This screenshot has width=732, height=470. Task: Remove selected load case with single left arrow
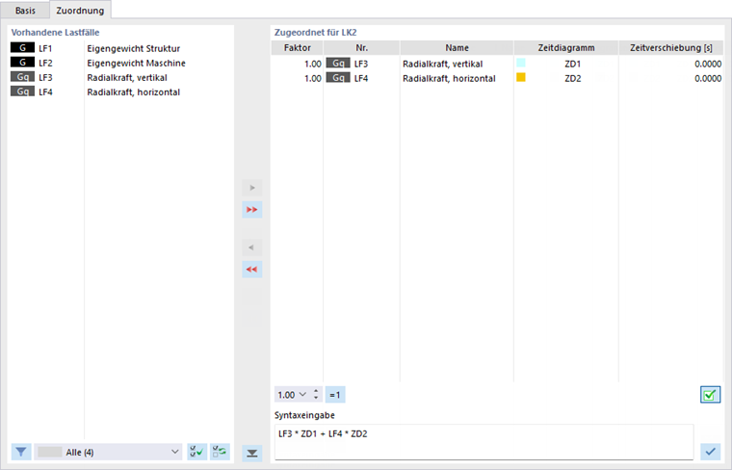pyautogui.click(x=252, y=248)
